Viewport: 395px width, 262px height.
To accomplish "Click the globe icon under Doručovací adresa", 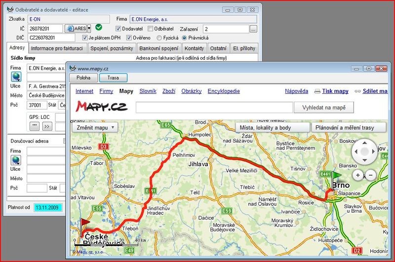I will click(x=16, y=159).
